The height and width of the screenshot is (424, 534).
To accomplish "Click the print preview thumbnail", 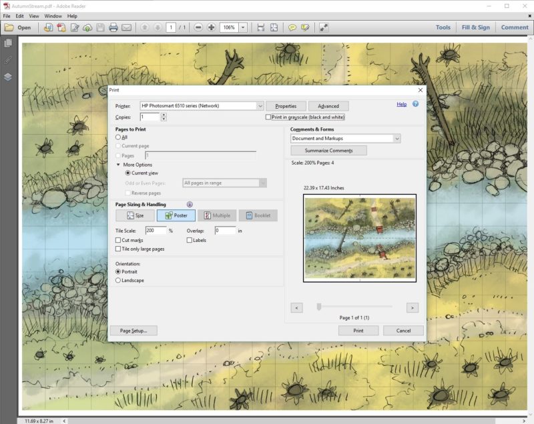I will point(360,238).
